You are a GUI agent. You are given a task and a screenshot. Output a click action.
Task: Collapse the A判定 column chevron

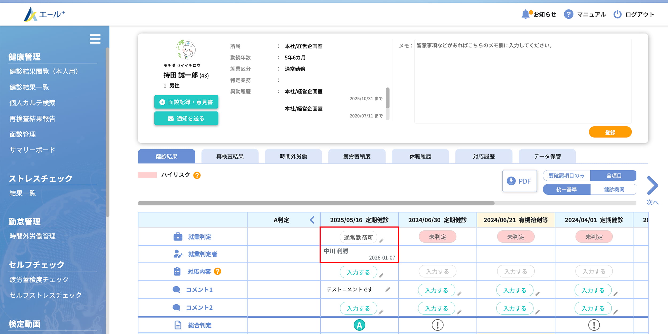312,220
